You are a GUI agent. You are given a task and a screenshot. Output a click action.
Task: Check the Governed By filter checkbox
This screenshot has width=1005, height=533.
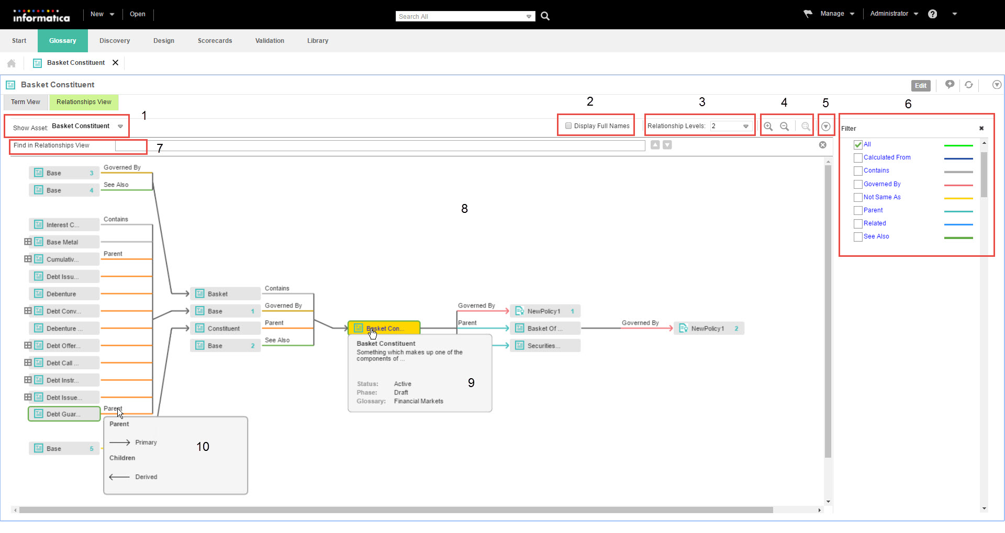[x=858, y=185]
